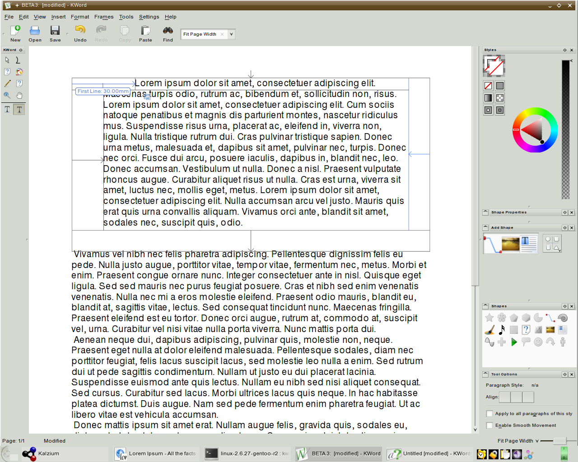Switch to linux-2.6.27-gentoo terminal taskbar entry

tap(247, 453)
